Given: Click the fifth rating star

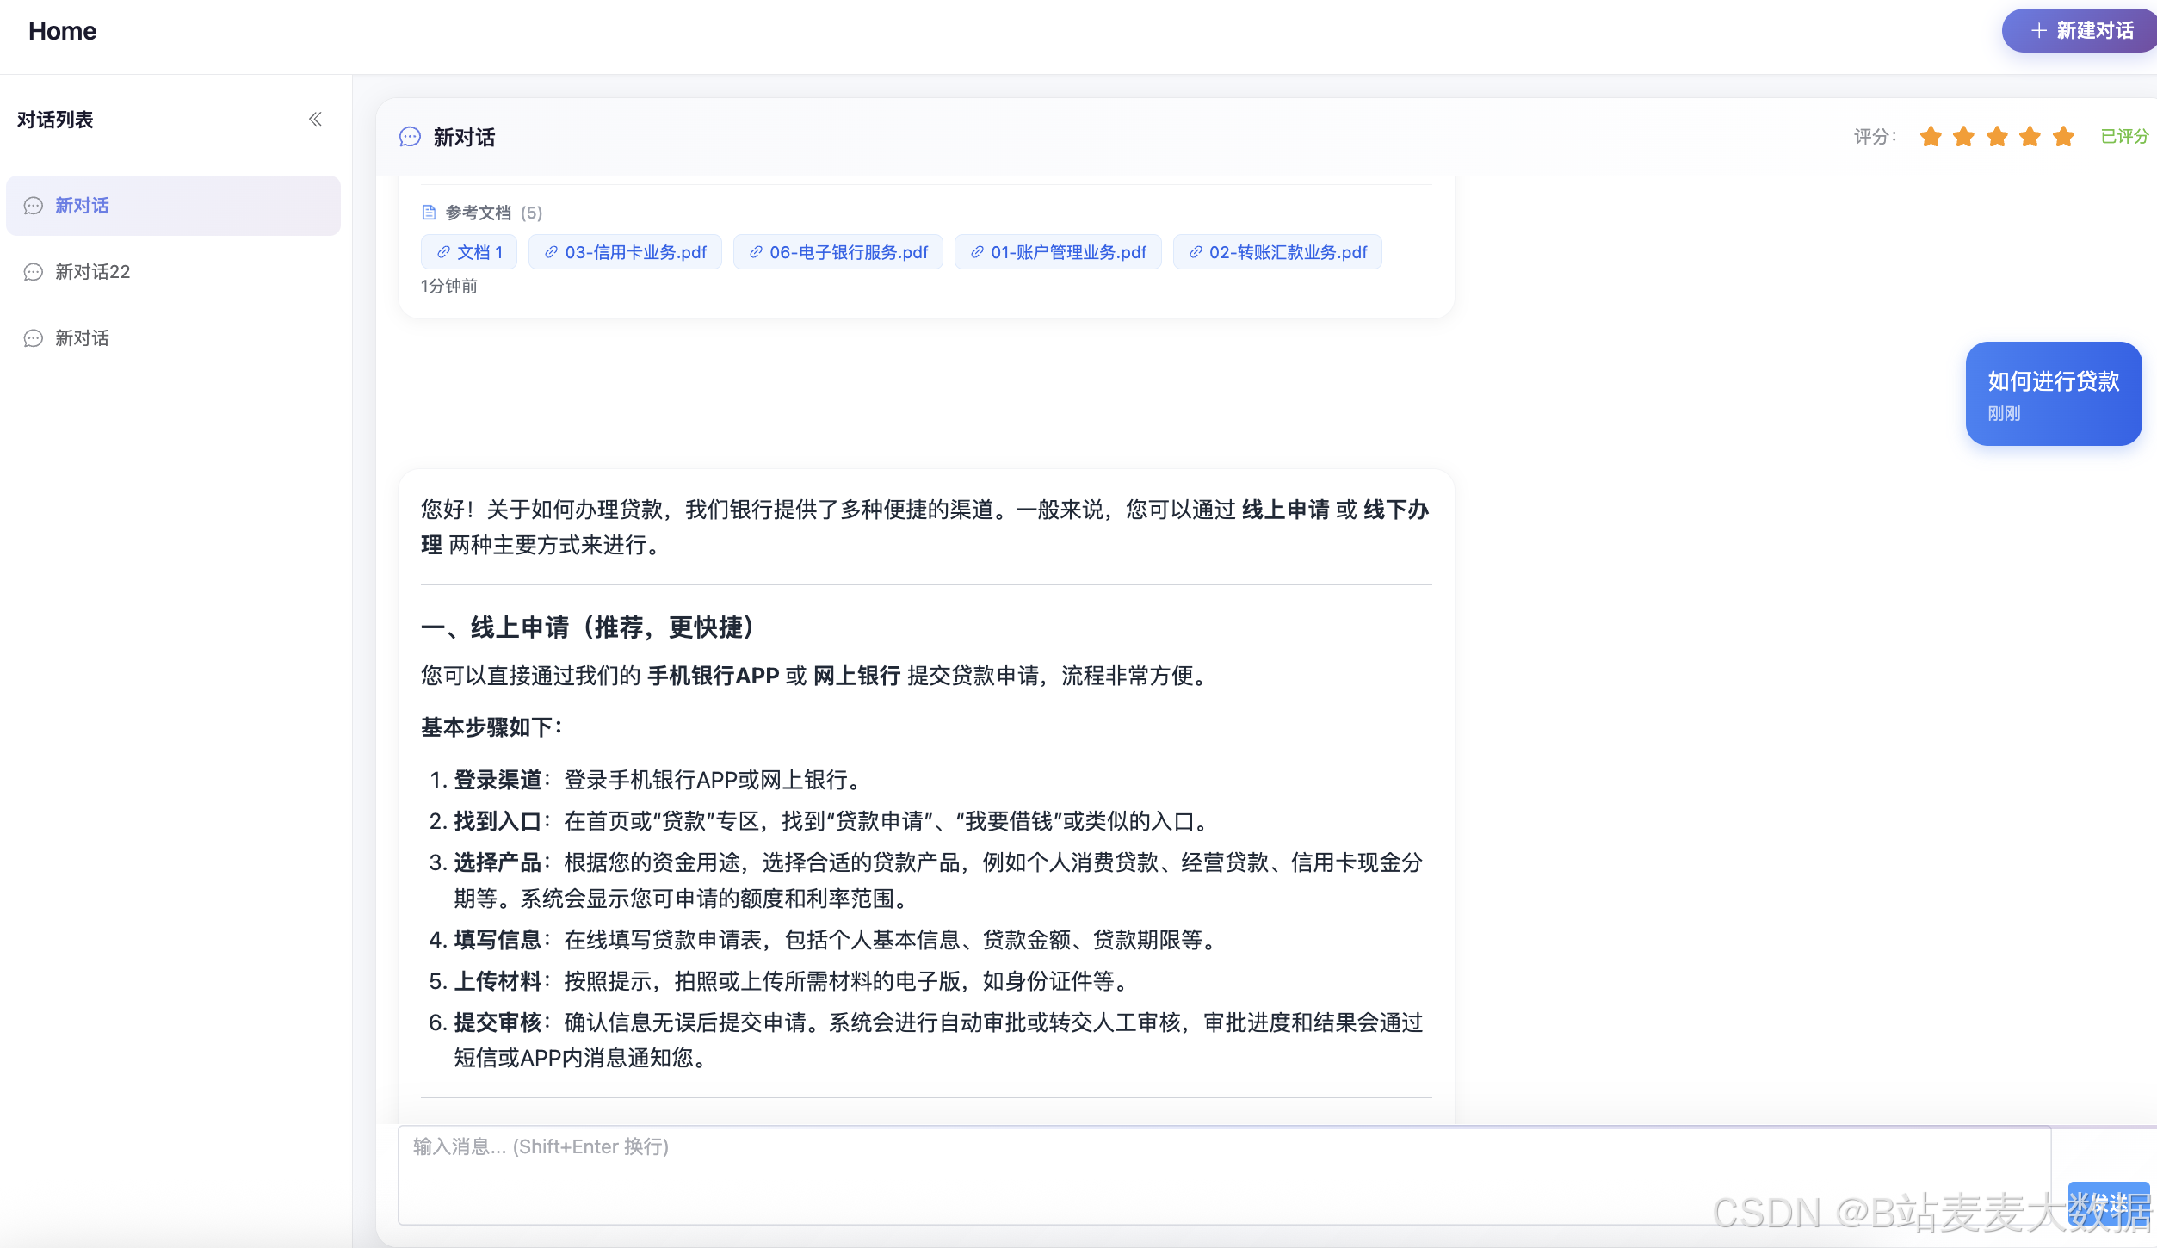Looking at the screenshot, I should click(x=2063, y=137).
